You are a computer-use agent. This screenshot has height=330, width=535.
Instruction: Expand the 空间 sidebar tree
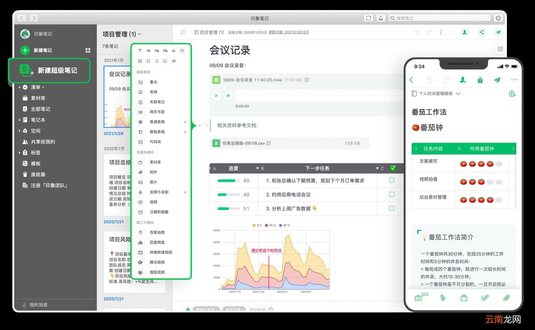pos(19,131)
